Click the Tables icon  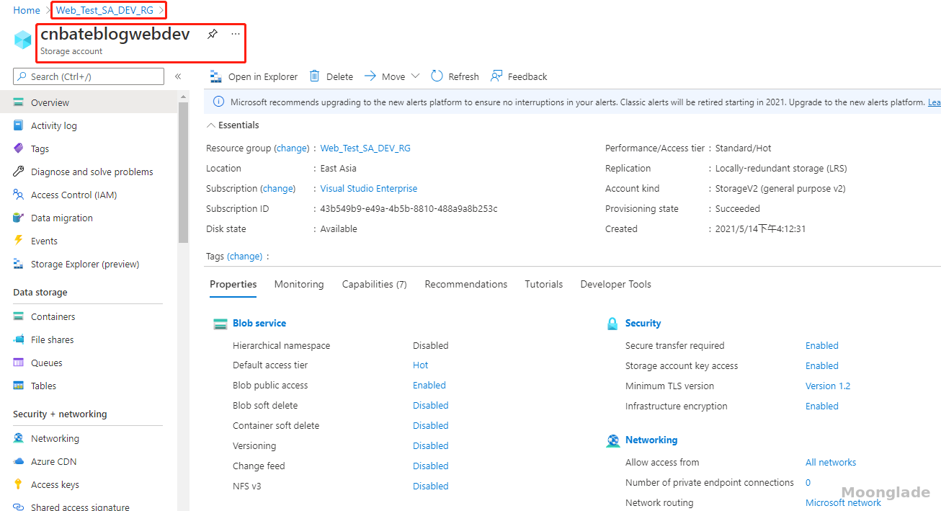19,386
